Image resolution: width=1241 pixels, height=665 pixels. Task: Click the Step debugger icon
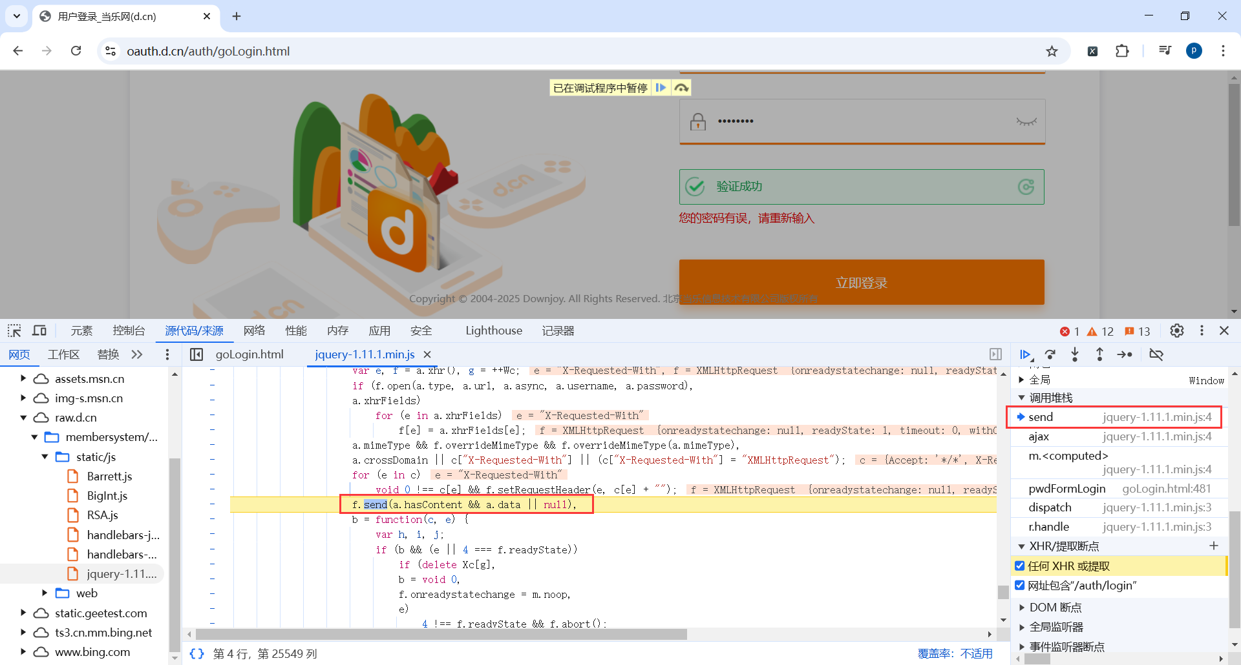[1125, 354]
